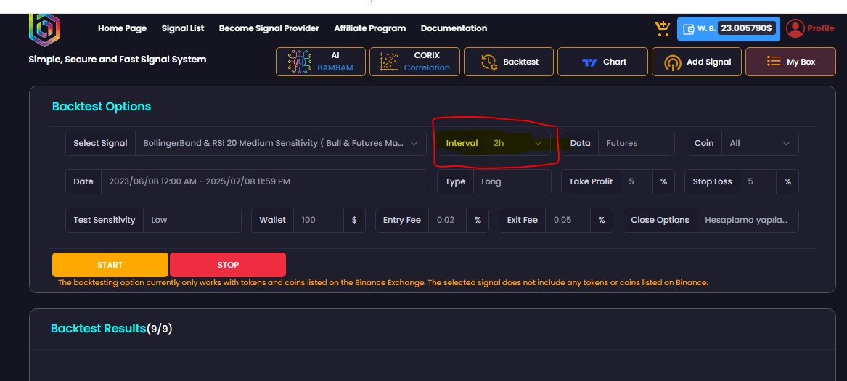Click the orange Binance warning message

click(x=382, y=282)
